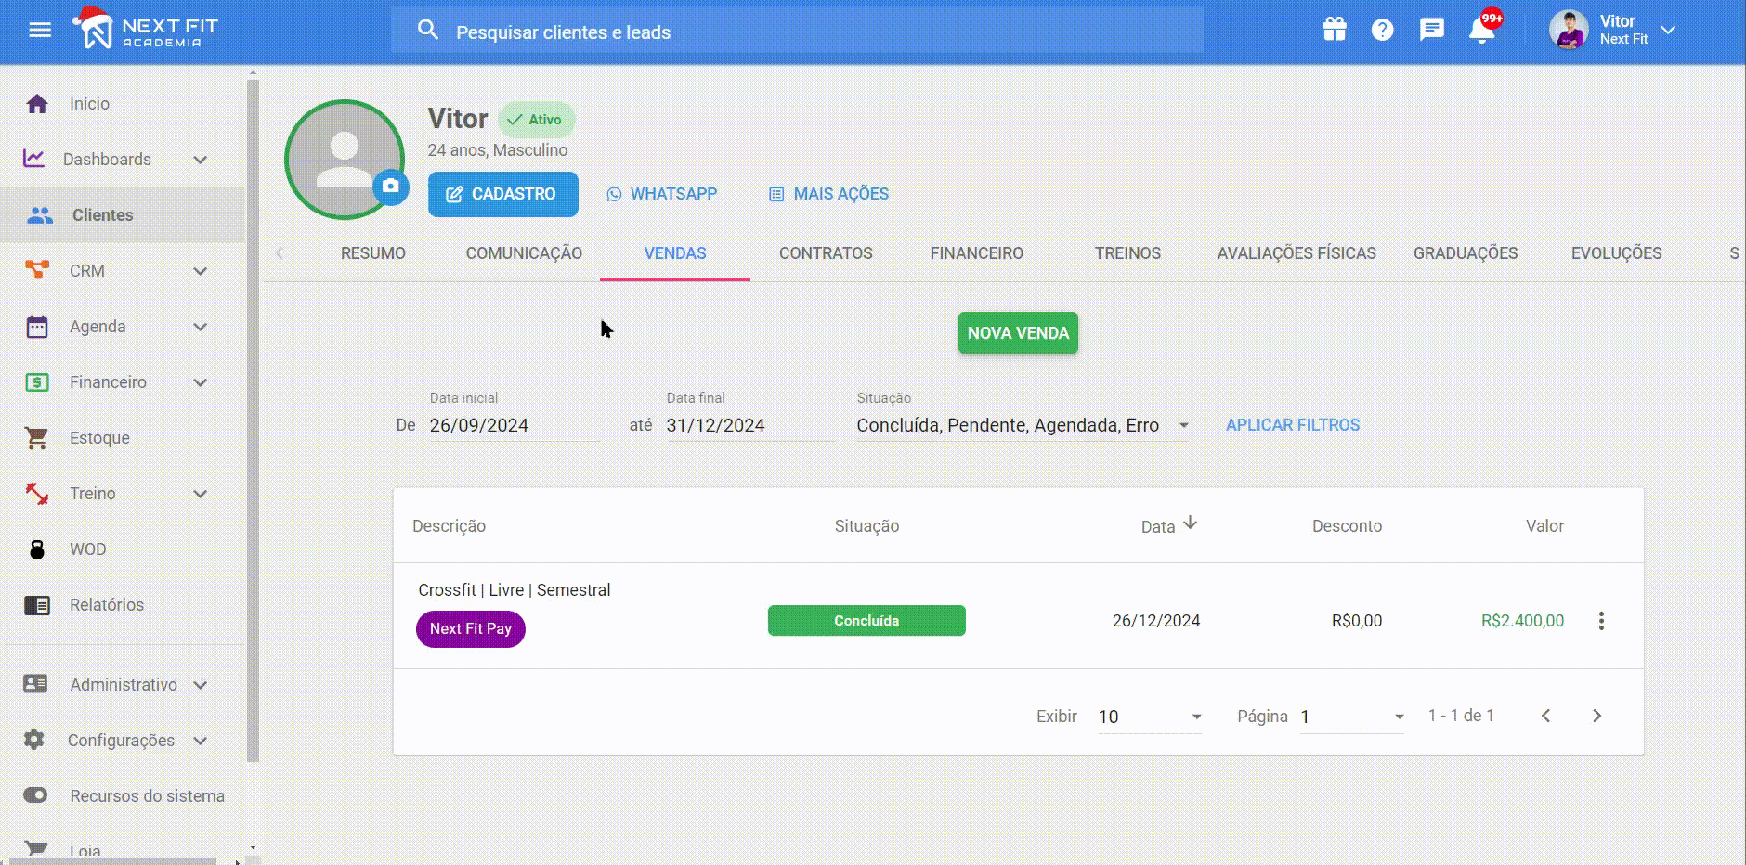Click the search clients and leads field
Viewport: 1746px width, 865px height.
798,32
